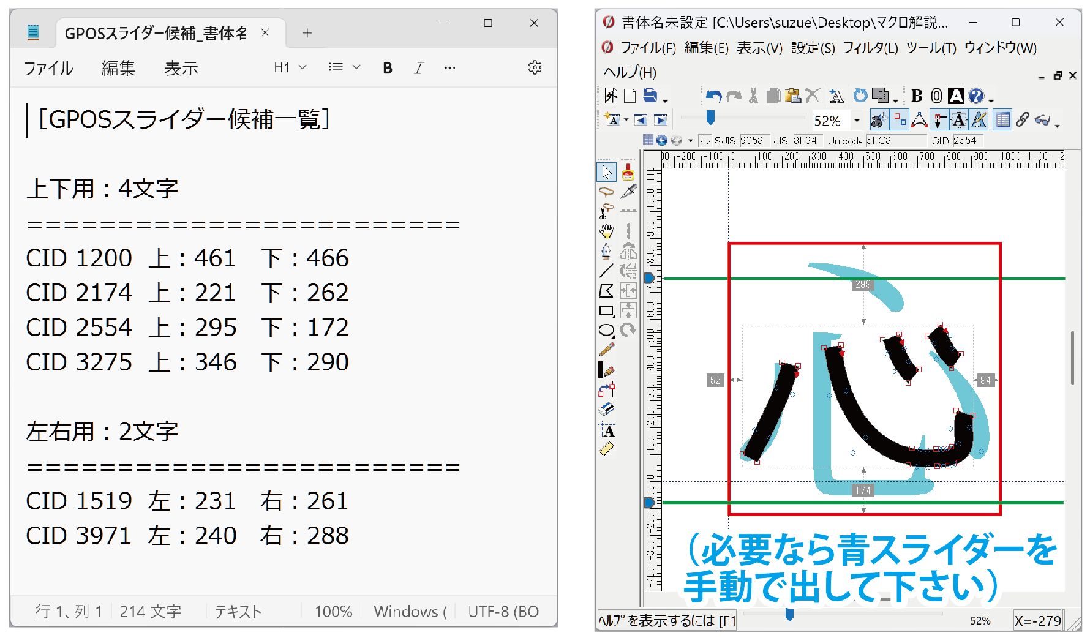Select the arrow selection tool
Screen dimensions: 1090x638
tap(606, 172)
